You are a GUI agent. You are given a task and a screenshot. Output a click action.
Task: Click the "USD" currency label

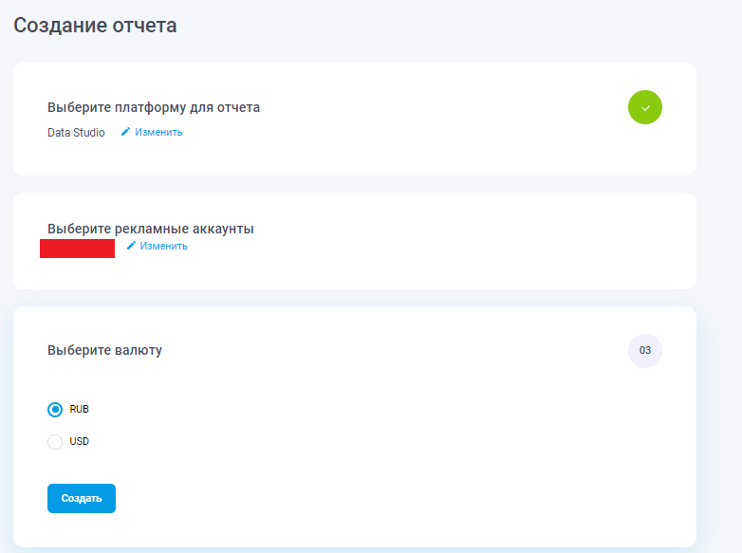click(x=80, y=441)
